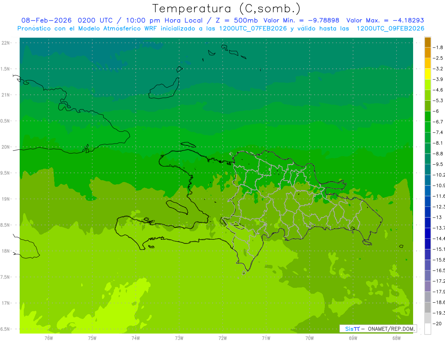
Task: Click the '21N' latitude axis label
Action: click(6, 95)
